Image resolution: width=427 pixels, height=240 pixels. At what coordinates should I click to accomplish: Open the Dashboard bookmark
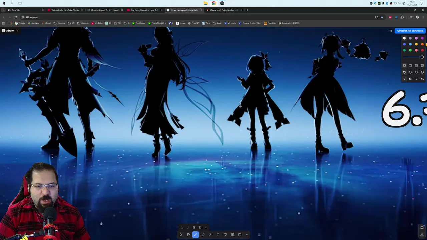click(x=139, y=23)
